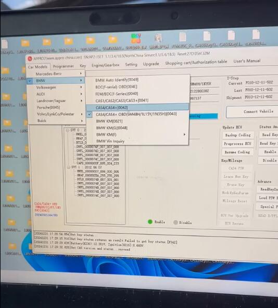Click the I-Step Last field
This screenshot has height=308, width=278.
(x=261, y=90)
